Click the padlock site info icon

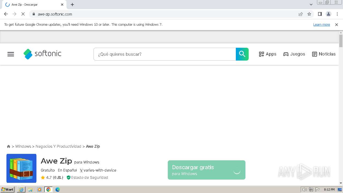[x=33, y=14]
